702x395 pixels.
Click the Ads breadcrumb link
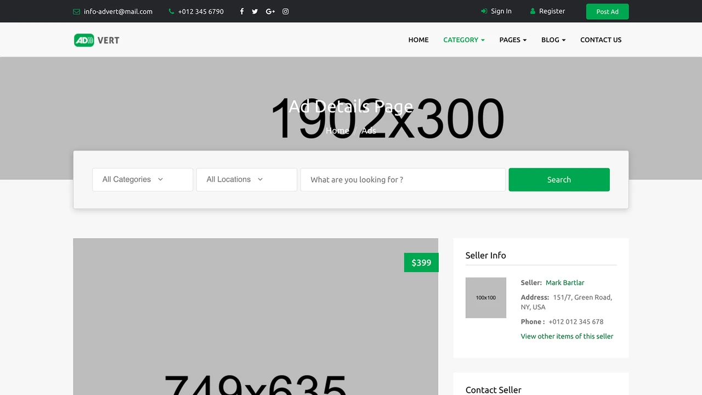click(x=369, y=131)
